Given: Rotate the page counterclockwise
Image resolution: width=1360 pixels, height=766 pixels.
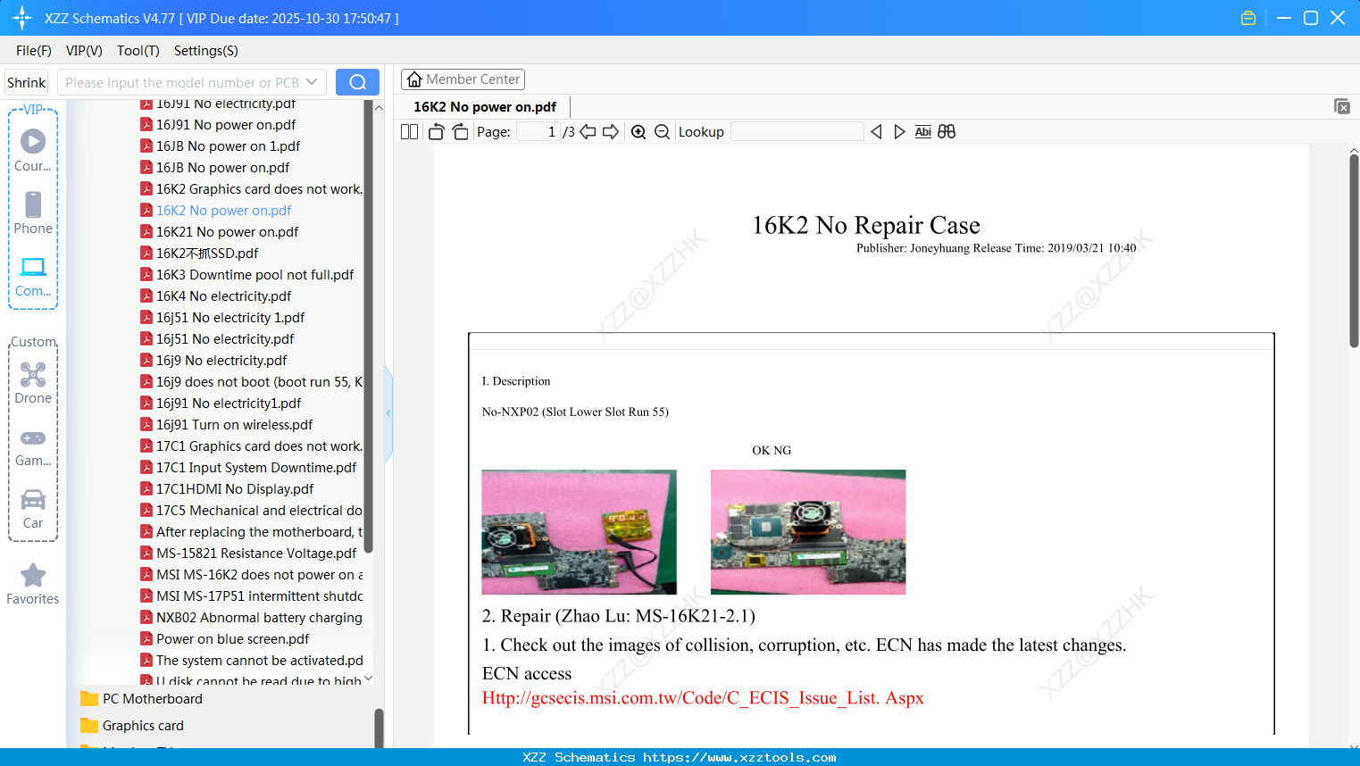Looking at the screenshot, I should [436, 132].
